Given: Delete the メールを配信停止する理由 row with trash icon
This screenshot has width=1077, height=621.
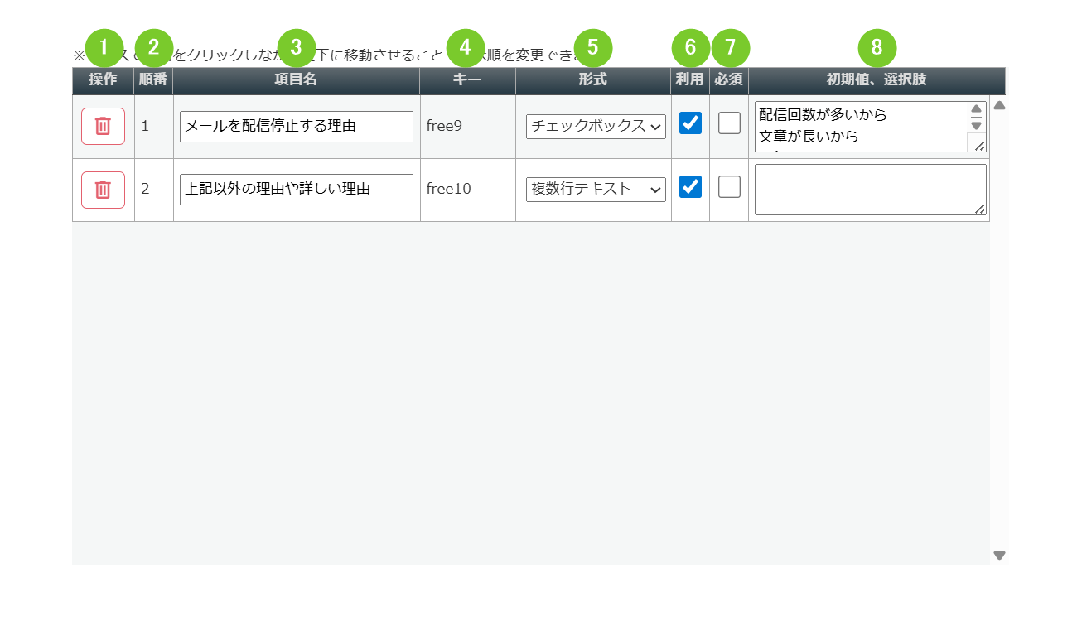Looking at the screenshot, I should pyautogui.click(x=103, y=126).
